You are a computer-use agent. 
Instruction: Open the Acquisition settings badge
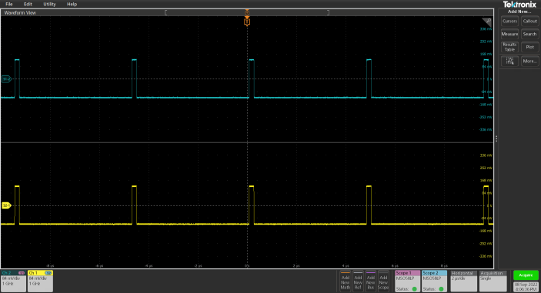(x=493, y=281)
